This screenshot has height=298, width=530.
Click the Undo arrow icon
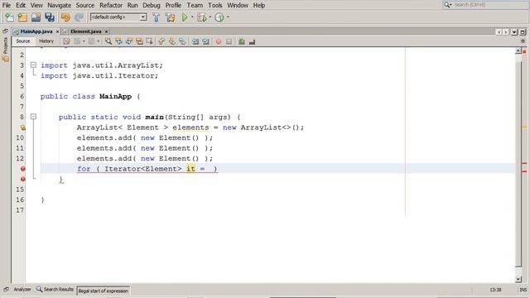point(65,17)
